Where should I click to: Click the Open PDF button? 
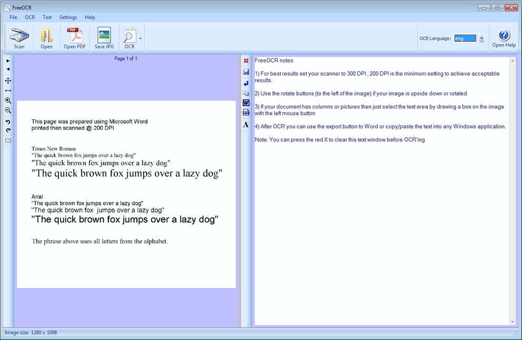pyautogui.click(x=74, y=38)
